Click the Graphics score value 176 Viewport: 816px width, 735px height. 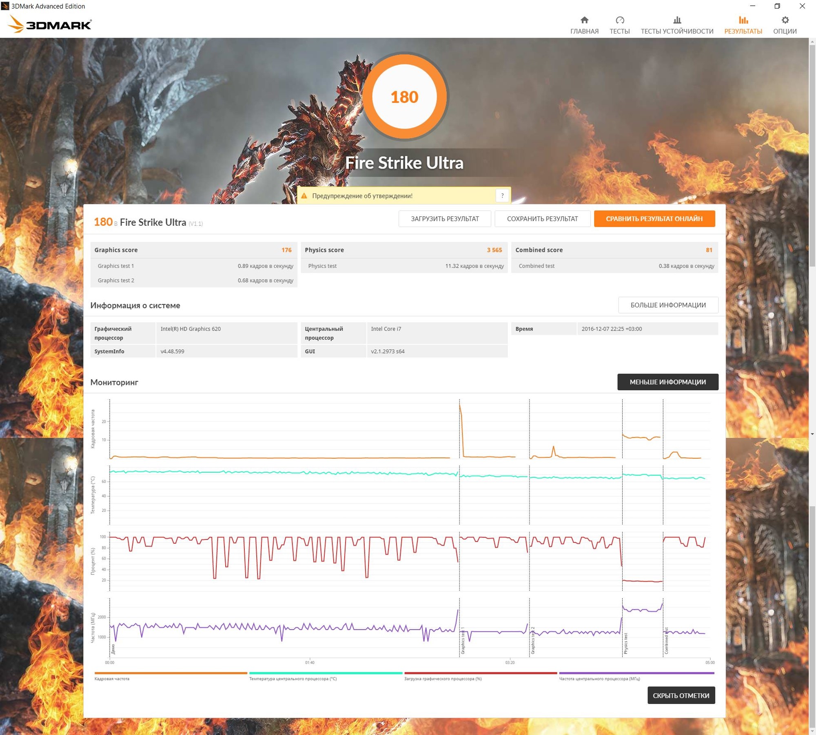click(x=286, y=250)
